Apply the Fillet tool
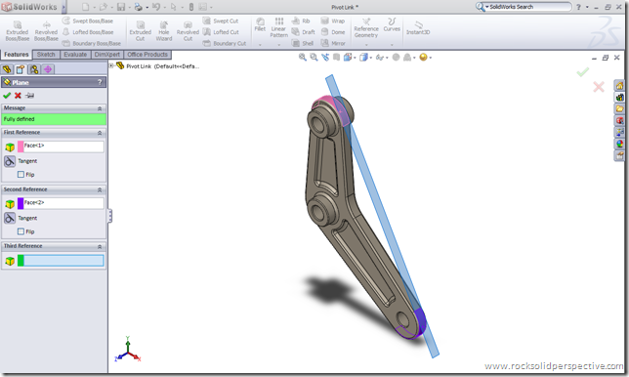Screen dimensions: 629x377 click(260, 24)
